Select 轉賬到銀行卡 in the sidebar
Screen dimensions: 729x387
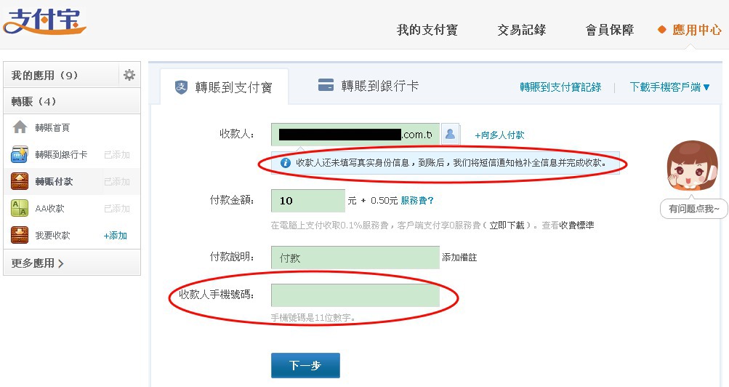[72, 154]
